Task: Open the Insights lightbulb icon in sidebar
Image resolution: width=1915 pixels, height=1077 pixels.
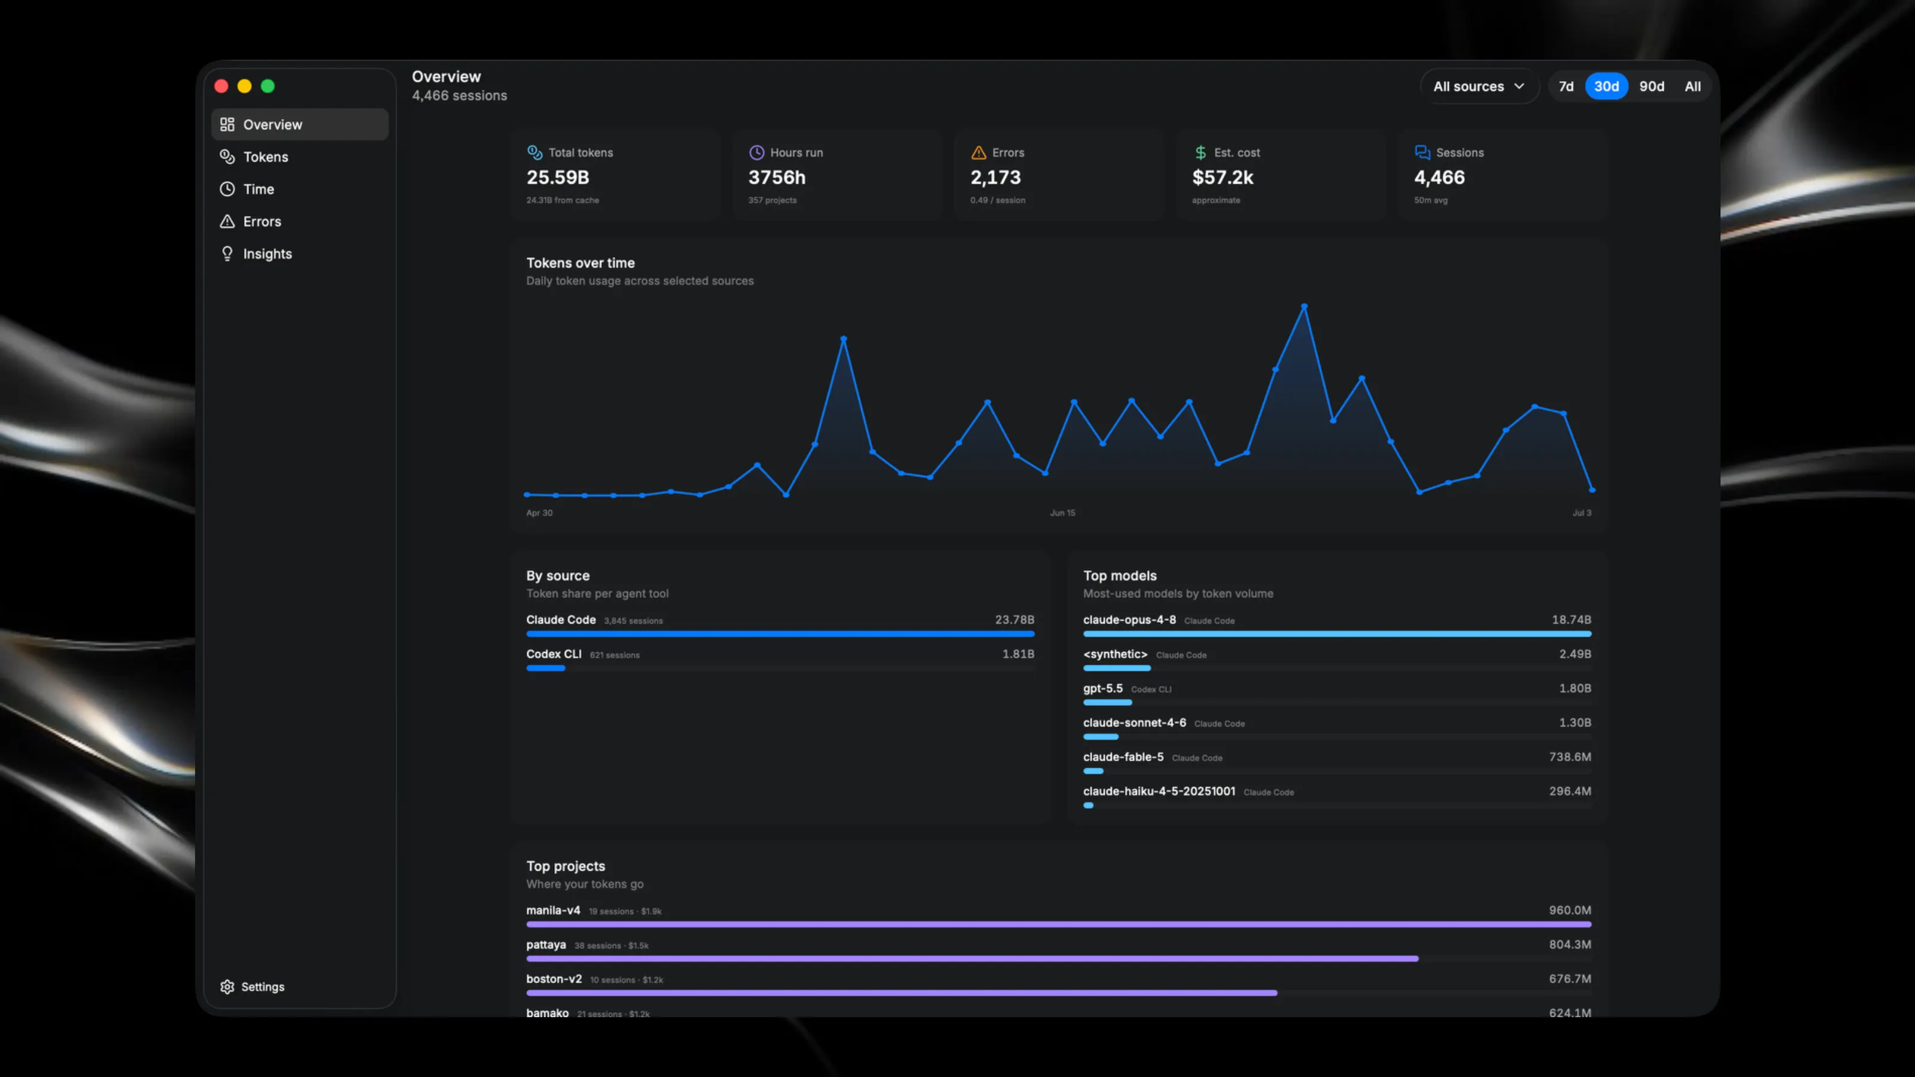Action: click(x=227, y=254)
